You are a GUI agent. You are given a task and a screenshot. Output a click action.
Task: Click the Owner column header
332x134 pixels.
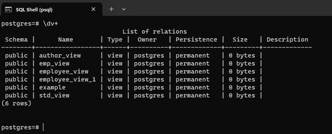(x=147, y=40)
